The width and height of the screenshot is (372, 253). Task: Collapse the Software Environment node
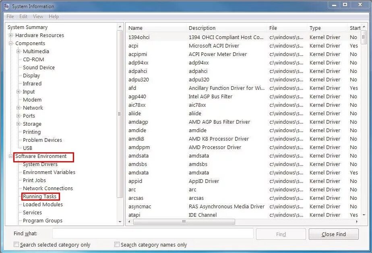pyautogui.click(x=11, y=156)
